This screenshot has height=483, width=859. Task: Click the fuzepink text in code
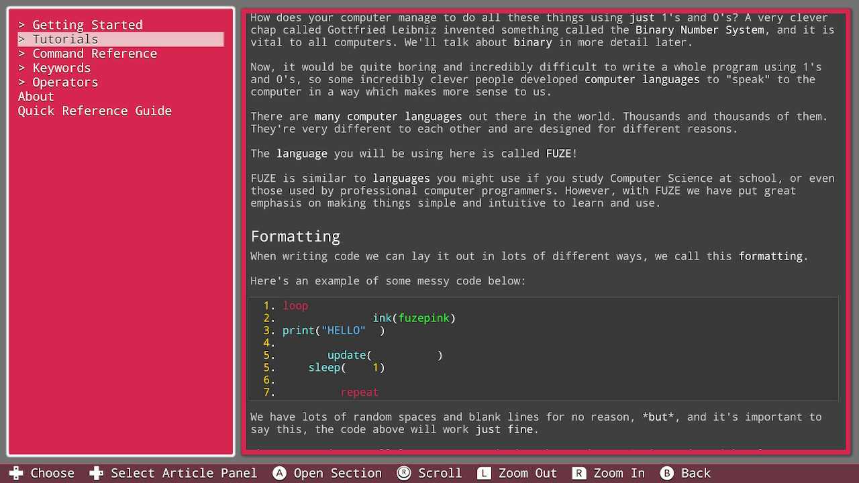click(424, 318)
